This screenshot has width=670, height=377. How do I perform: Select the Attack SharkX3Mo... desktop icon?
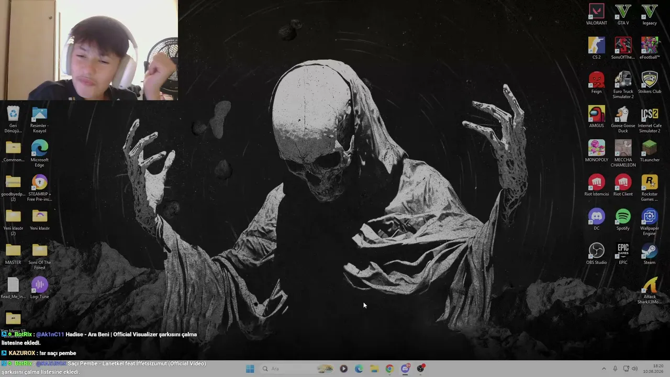(x=650, y=291)
